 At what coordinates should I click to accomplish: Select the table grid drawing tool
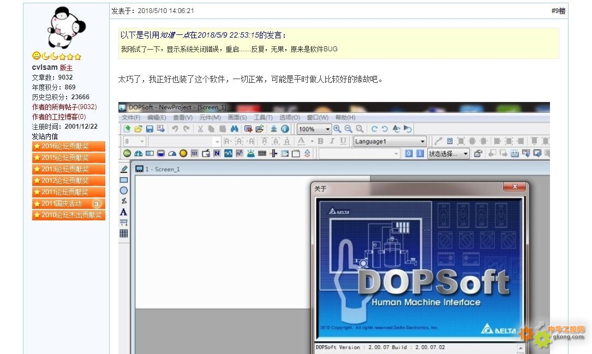(124, 233)
